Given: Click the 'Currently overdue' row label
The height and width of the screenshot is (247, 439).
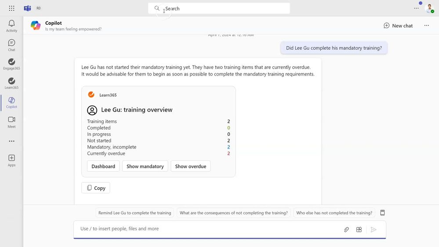Looking at the screenshot, I should (x=106, y=153).
